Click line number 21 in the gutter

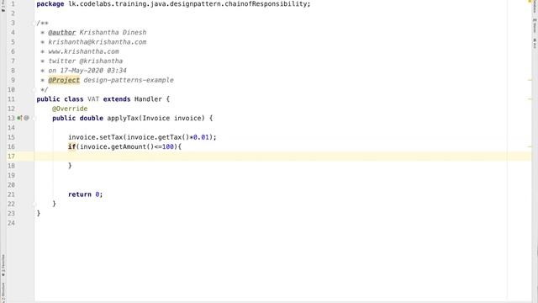pyautogui.click(x=11, y=194)
